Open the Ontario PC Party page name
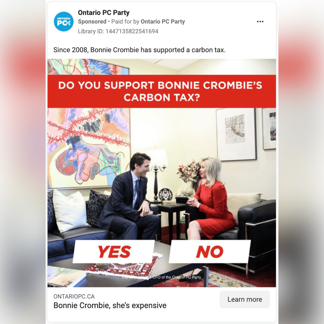Image resolution: width=324 pixels, height=324 pixels. (103, 13)
